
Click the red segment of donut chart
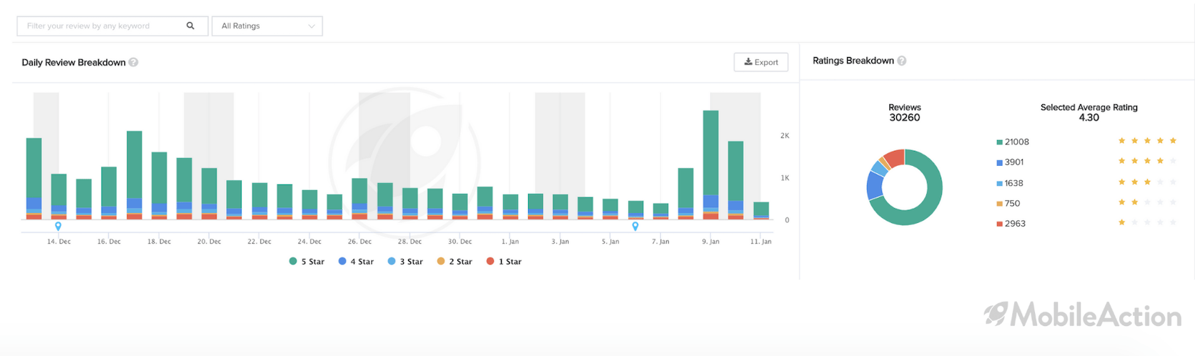coord(896,157)
